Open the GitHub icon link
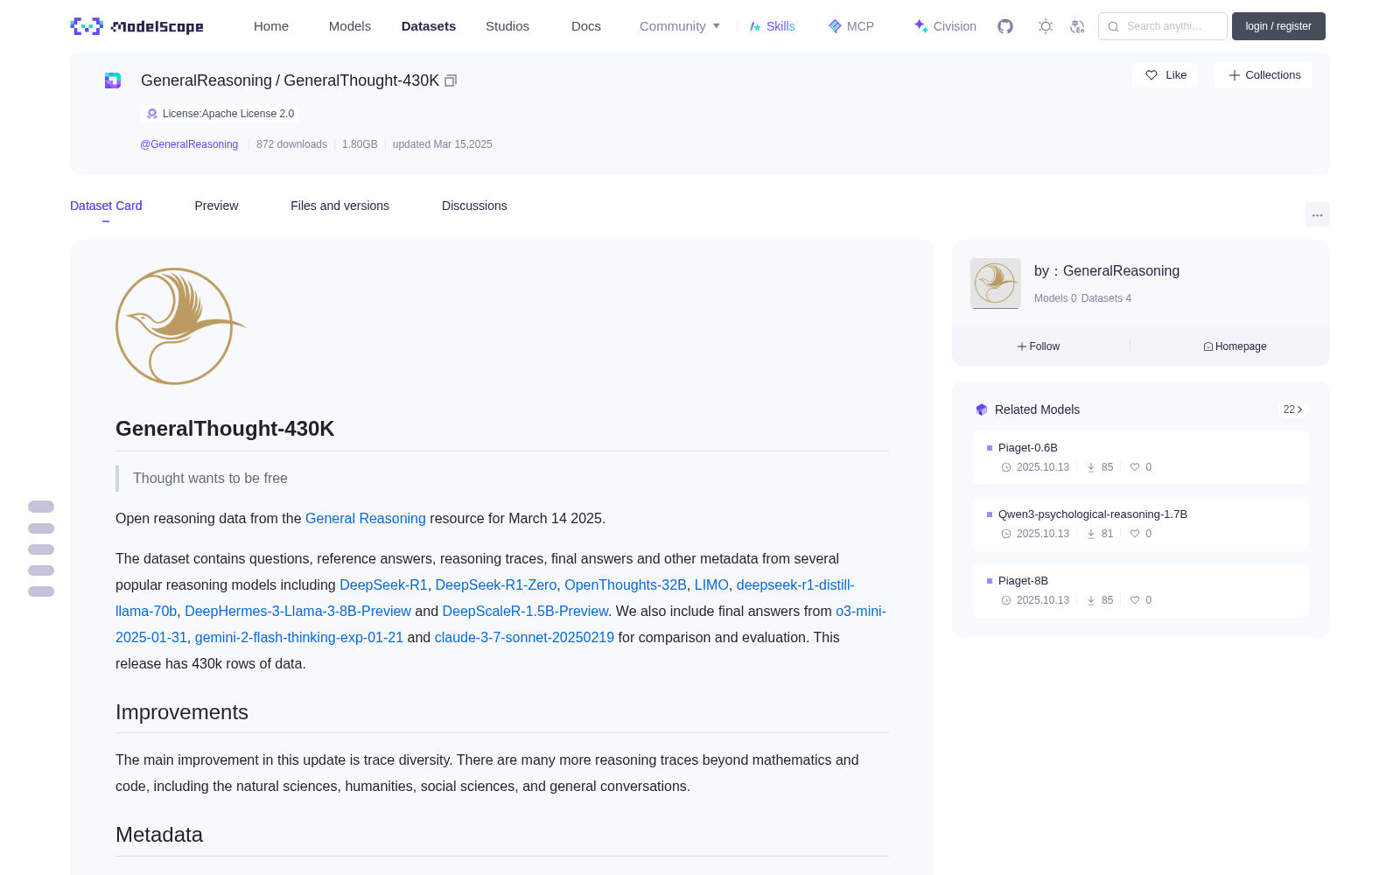 [x=1005, y=26]
